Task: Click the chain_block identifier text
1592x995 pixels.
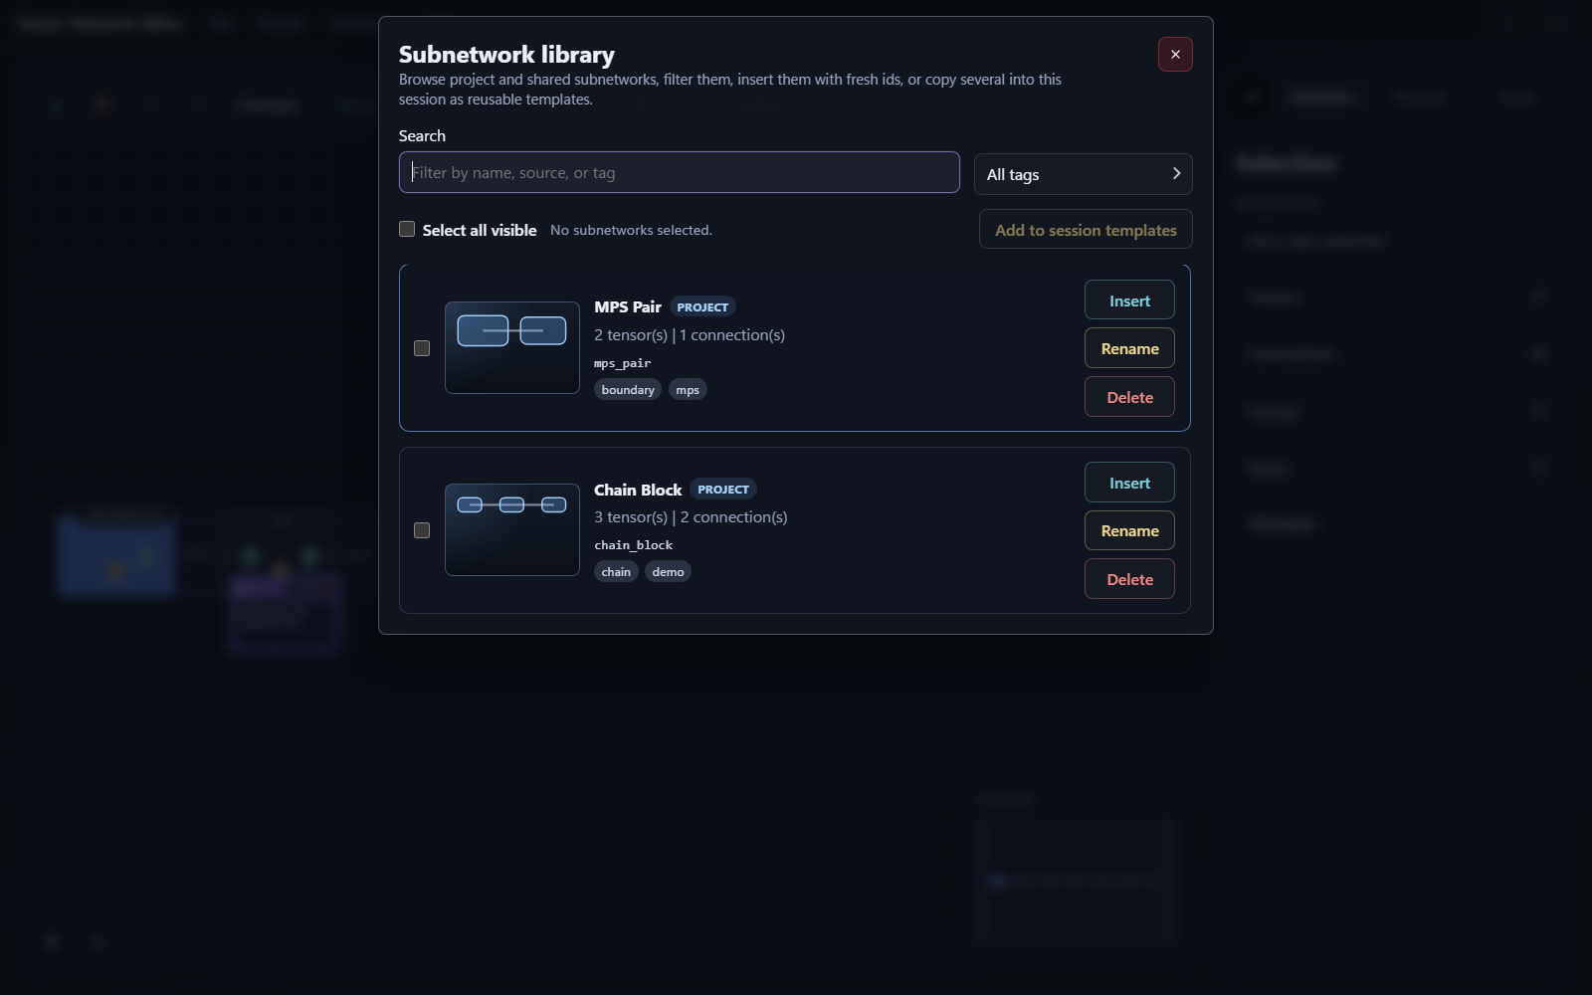Action: [x=634, y=545]
